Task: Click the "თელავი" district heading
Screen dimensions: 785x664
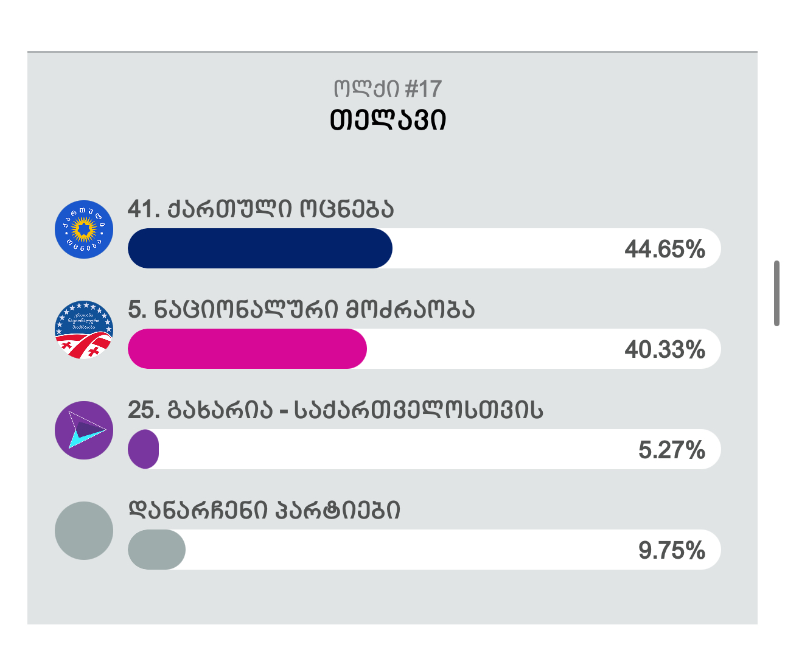Action: [388, 120]
